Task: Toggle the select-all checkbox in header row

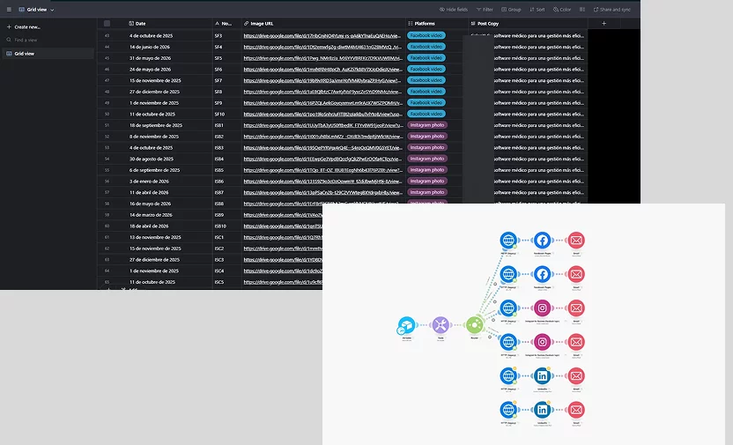Action: (107, 23)
